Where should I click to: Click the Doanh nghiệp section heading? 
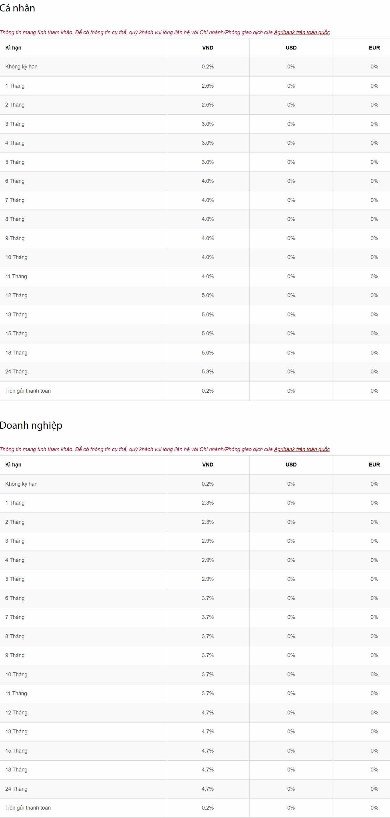(x=31, y=425)
